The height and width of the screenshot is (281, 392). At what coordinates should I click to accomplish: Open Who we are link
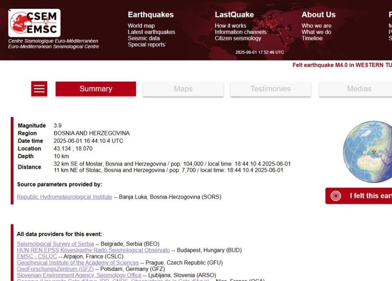(x=317, y=26)
